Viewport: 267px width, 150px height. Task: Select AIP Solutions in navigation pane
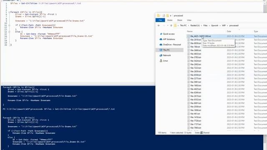pyautogui.click(x=169, y=39)
